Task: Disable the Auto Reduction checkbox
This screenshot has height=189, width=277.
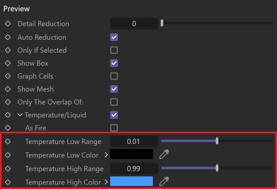Action: (x=114, y=37)
